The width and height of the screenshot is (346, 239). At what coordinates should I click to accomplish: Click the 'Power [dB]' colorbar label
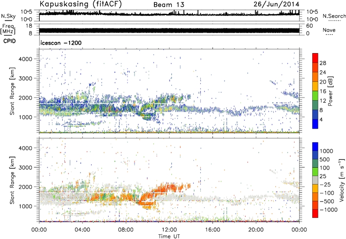pyautogui.click(x=330, y=91)
